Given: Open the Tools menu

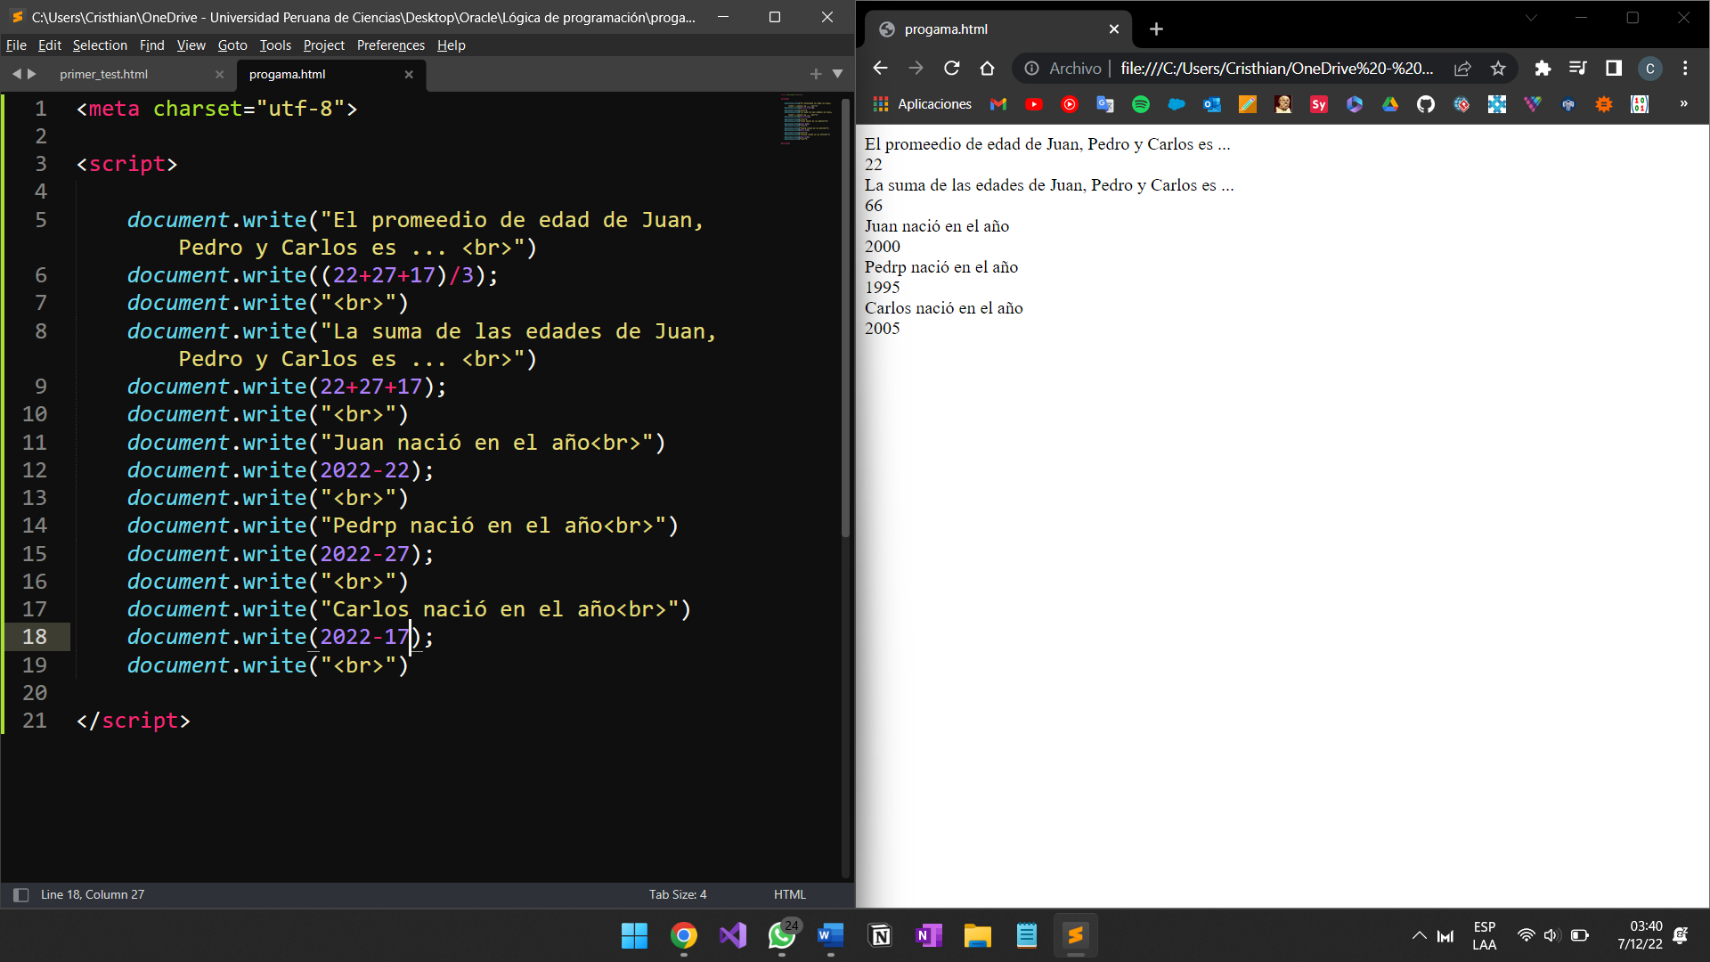Looking at the screenshot, I should (275, 45).
